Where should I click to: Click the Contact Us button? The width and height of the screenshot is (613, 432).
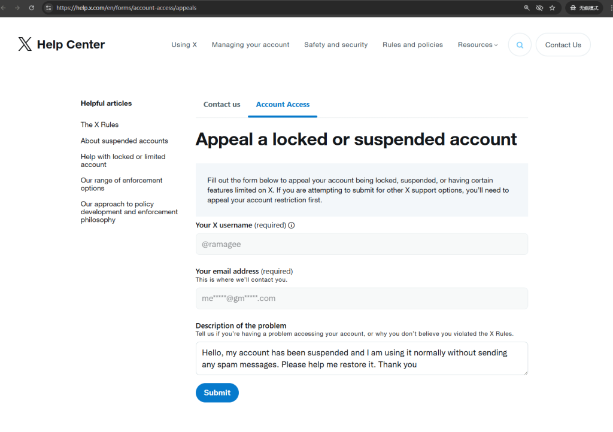click(x=563, y=45)
